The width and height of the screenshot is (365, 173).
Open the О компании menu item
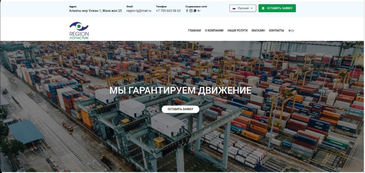(x=214, y=31)
